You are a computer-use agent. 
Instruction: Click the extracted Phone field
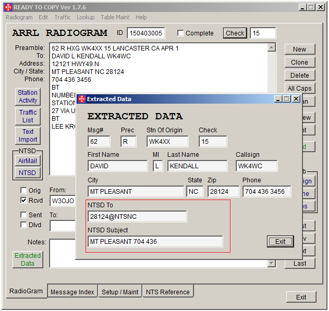tap(267, 191)
